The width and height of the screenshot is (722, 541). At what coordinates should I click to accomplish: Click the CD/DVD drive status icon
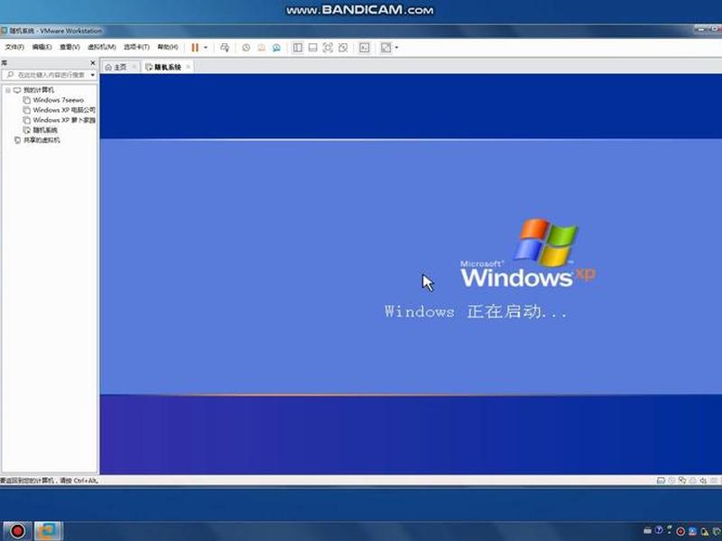pyautogui.click(x=671, y=481)
